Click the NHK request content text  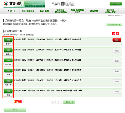24,91
